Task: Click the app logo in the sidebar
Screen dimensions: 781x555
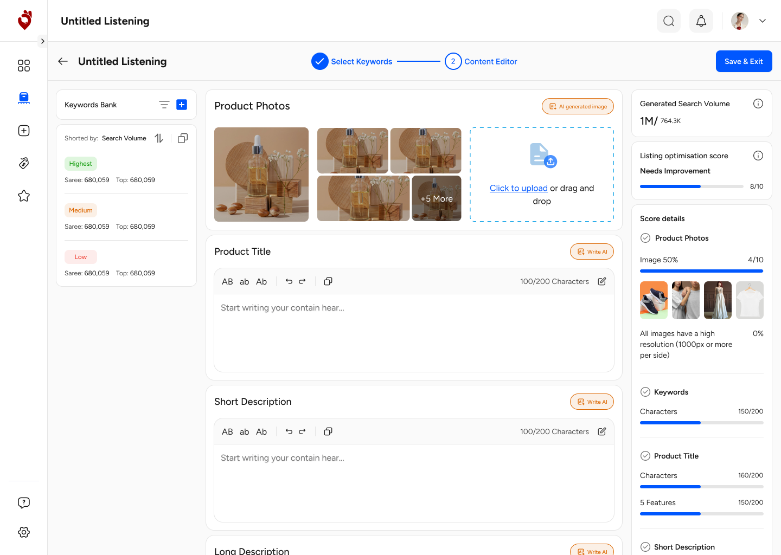Action: pyautogui.click(x=24, y=20)
